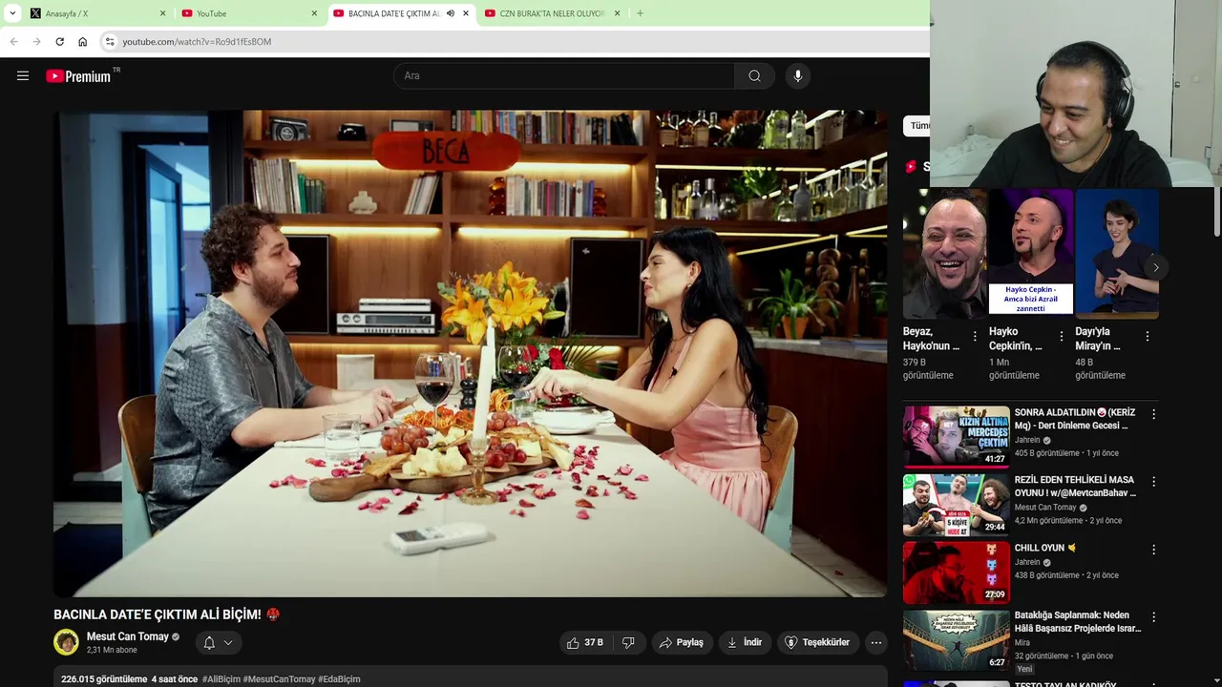Screen dimensions: 1222x687
Task: Open Batıklığa Saplanmak video thumbnail
Action: point(956,640)
